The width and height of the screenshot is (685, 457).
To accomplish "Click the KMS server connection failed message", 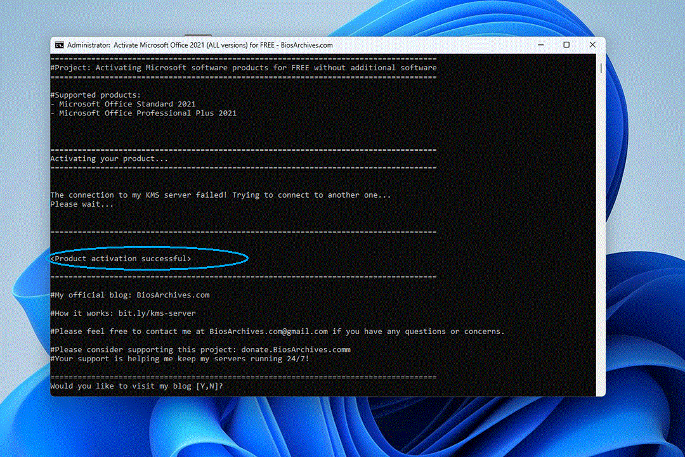I will 220,195.
